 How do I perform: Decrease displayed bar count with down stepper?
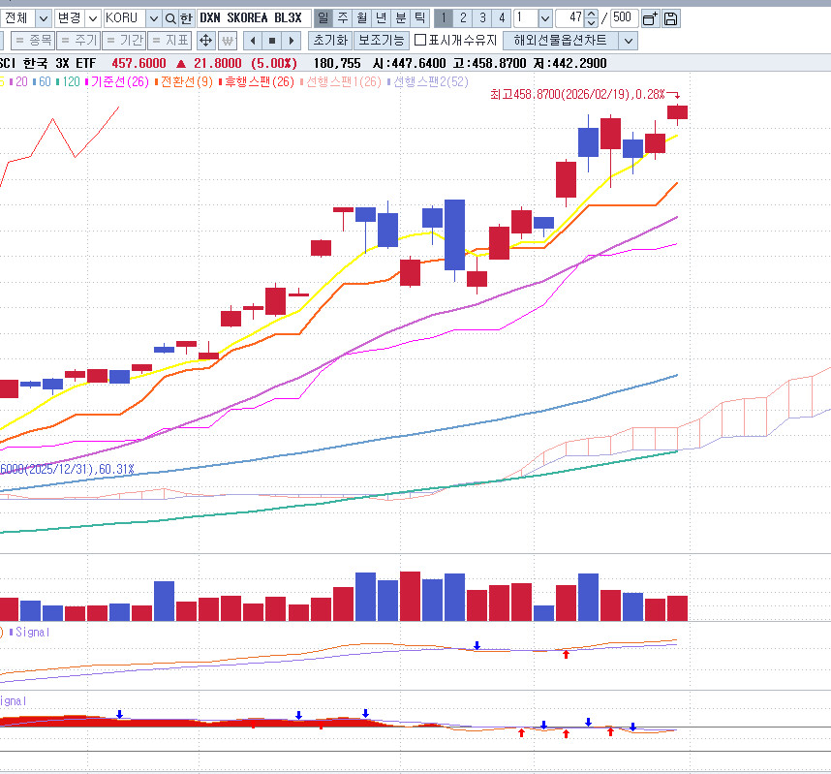592,23
